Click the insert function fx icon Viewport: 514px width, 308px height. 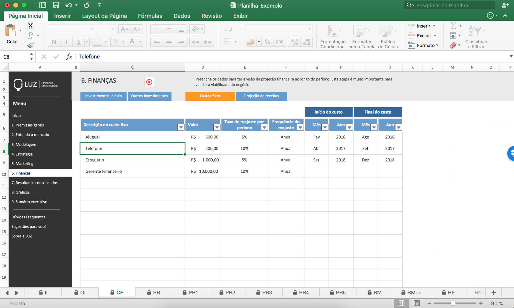coord(69,57)
